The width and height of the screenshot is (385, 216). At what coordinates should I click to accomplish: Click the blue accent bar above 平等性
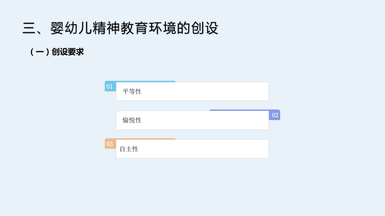[x=146, y=82]
